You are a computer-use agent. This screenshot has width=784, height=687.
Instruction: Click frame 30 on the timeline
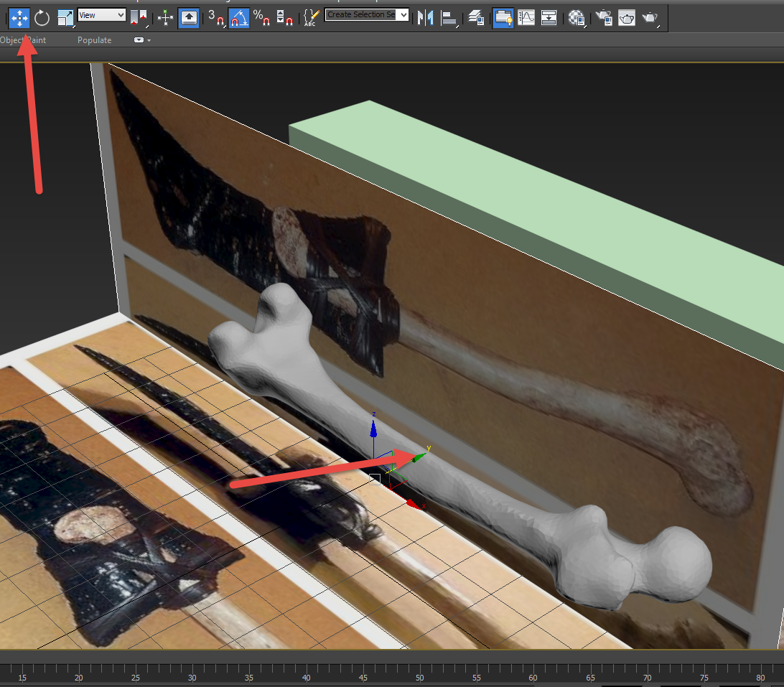[x=192, y=678]
